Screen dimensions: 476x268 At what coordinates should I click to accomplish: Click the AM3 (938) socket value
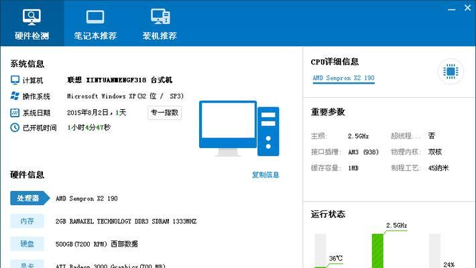[363, 152]
